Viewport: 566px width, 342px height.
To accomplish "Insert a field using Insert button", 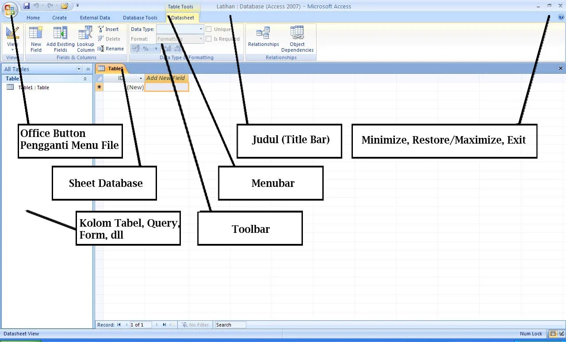I will tap(108, 29).
